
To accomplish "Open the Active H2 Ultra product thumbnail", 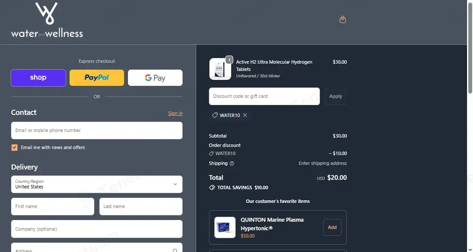I will (x=220, y=69).
